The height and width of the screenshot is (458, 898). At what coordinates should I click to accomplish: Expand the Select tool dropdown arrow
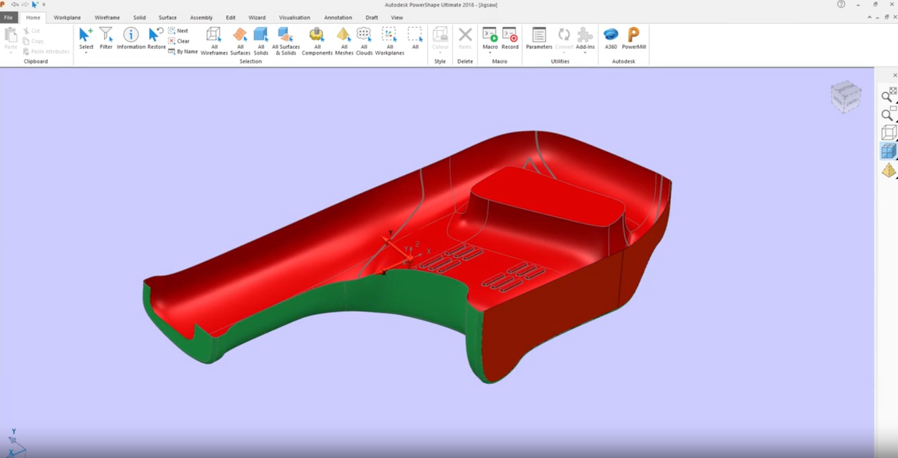pyautogui.click(x=86, y=53)
